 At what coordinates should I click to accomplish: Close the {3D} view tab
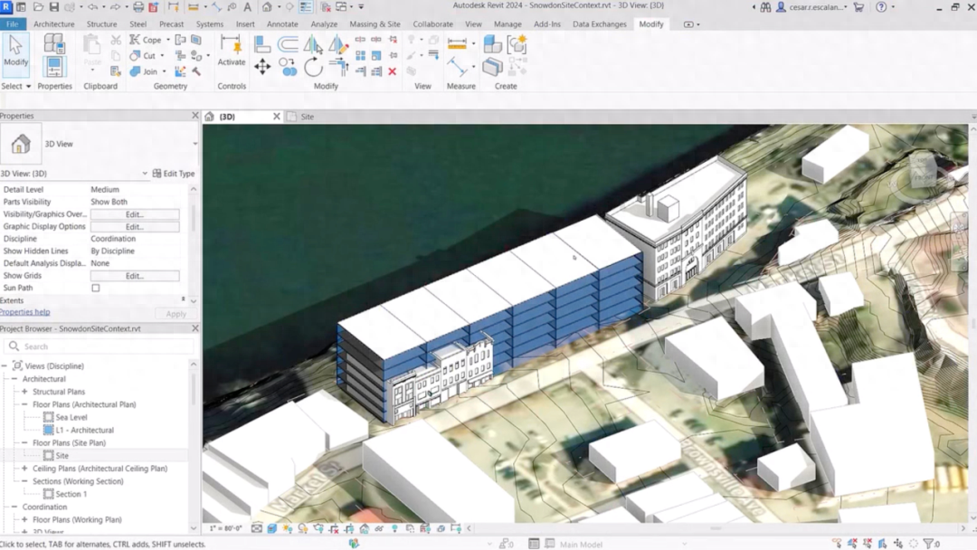(x=277, y=117)
